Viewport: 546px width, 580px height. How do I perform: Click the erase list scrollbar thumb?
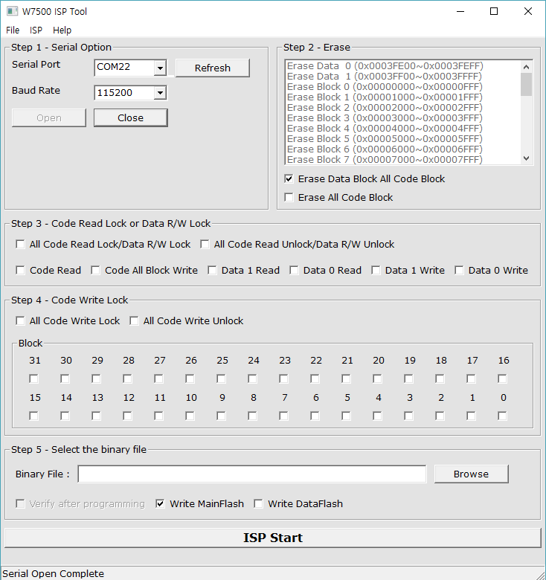(527, 84)
